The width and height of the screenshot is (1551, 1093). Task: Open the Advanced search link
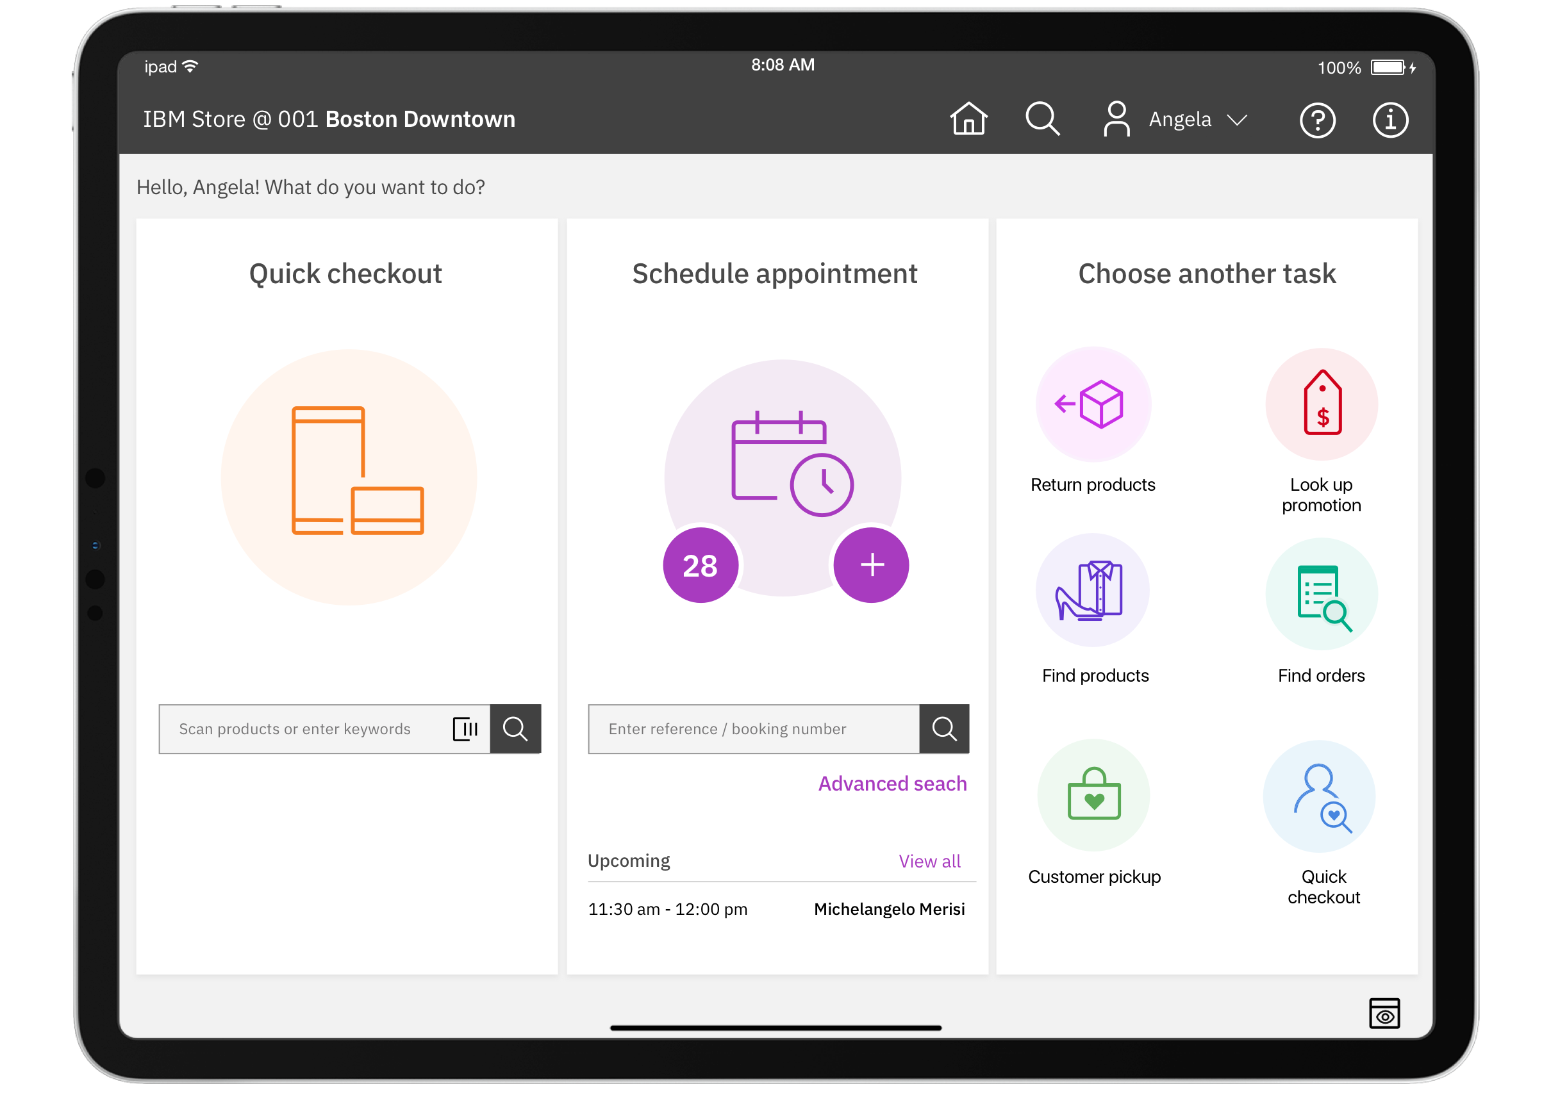892,784
